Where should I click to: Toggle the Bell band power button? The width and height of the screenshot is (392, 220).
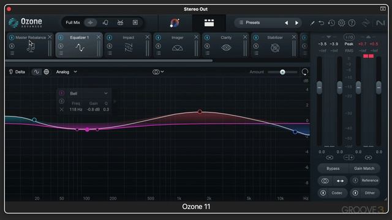[x=61, y=94]
